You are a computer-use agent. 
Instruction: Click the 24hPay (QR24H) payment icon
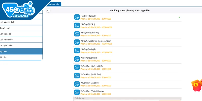(77, 26)
